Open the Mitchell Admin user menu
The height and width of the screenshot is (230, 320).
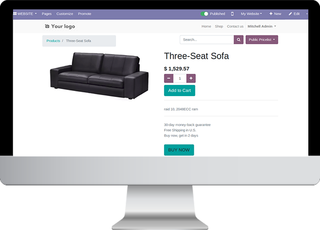(262, 26)
